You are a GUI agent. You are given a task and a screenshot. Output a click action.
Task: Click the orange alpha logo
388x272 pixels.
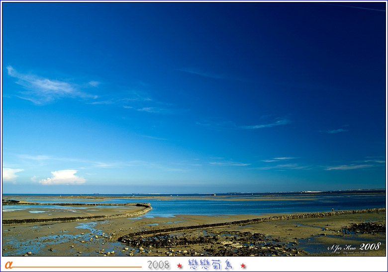[8, 265]
